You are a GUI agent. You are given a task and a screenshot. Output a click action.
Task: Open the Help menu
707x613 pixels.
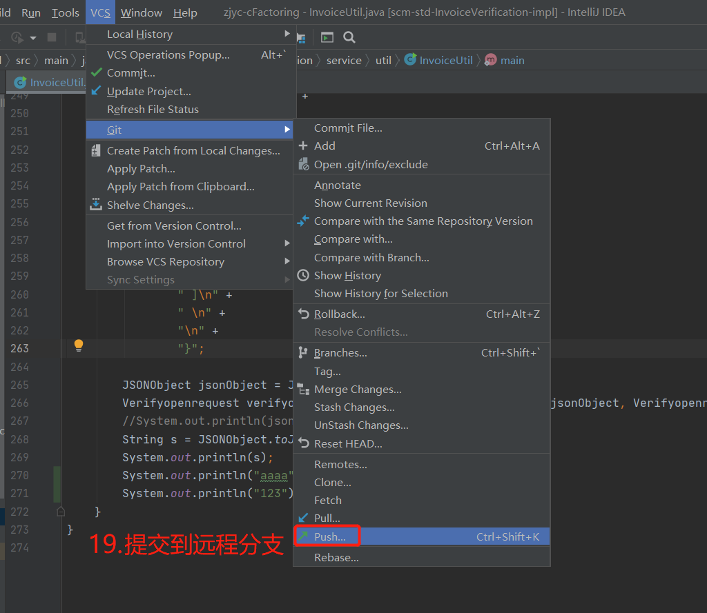(x=185, y=12)
